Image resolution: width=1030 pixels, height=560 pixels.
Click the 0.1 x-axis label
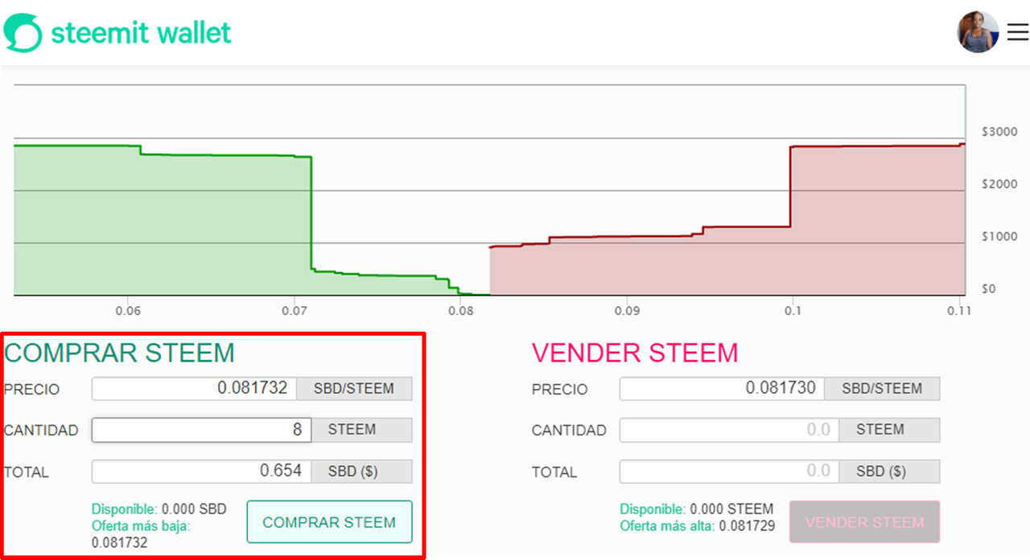[792, 309]
